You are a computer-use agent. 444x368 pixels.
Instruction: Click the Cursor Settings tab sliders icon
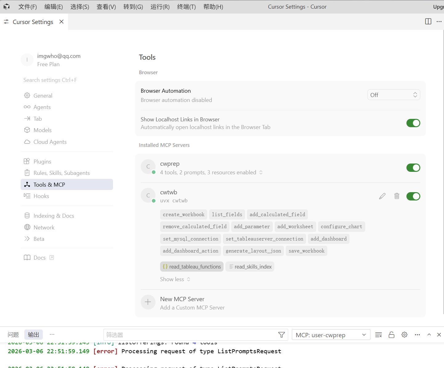point(6,22)
